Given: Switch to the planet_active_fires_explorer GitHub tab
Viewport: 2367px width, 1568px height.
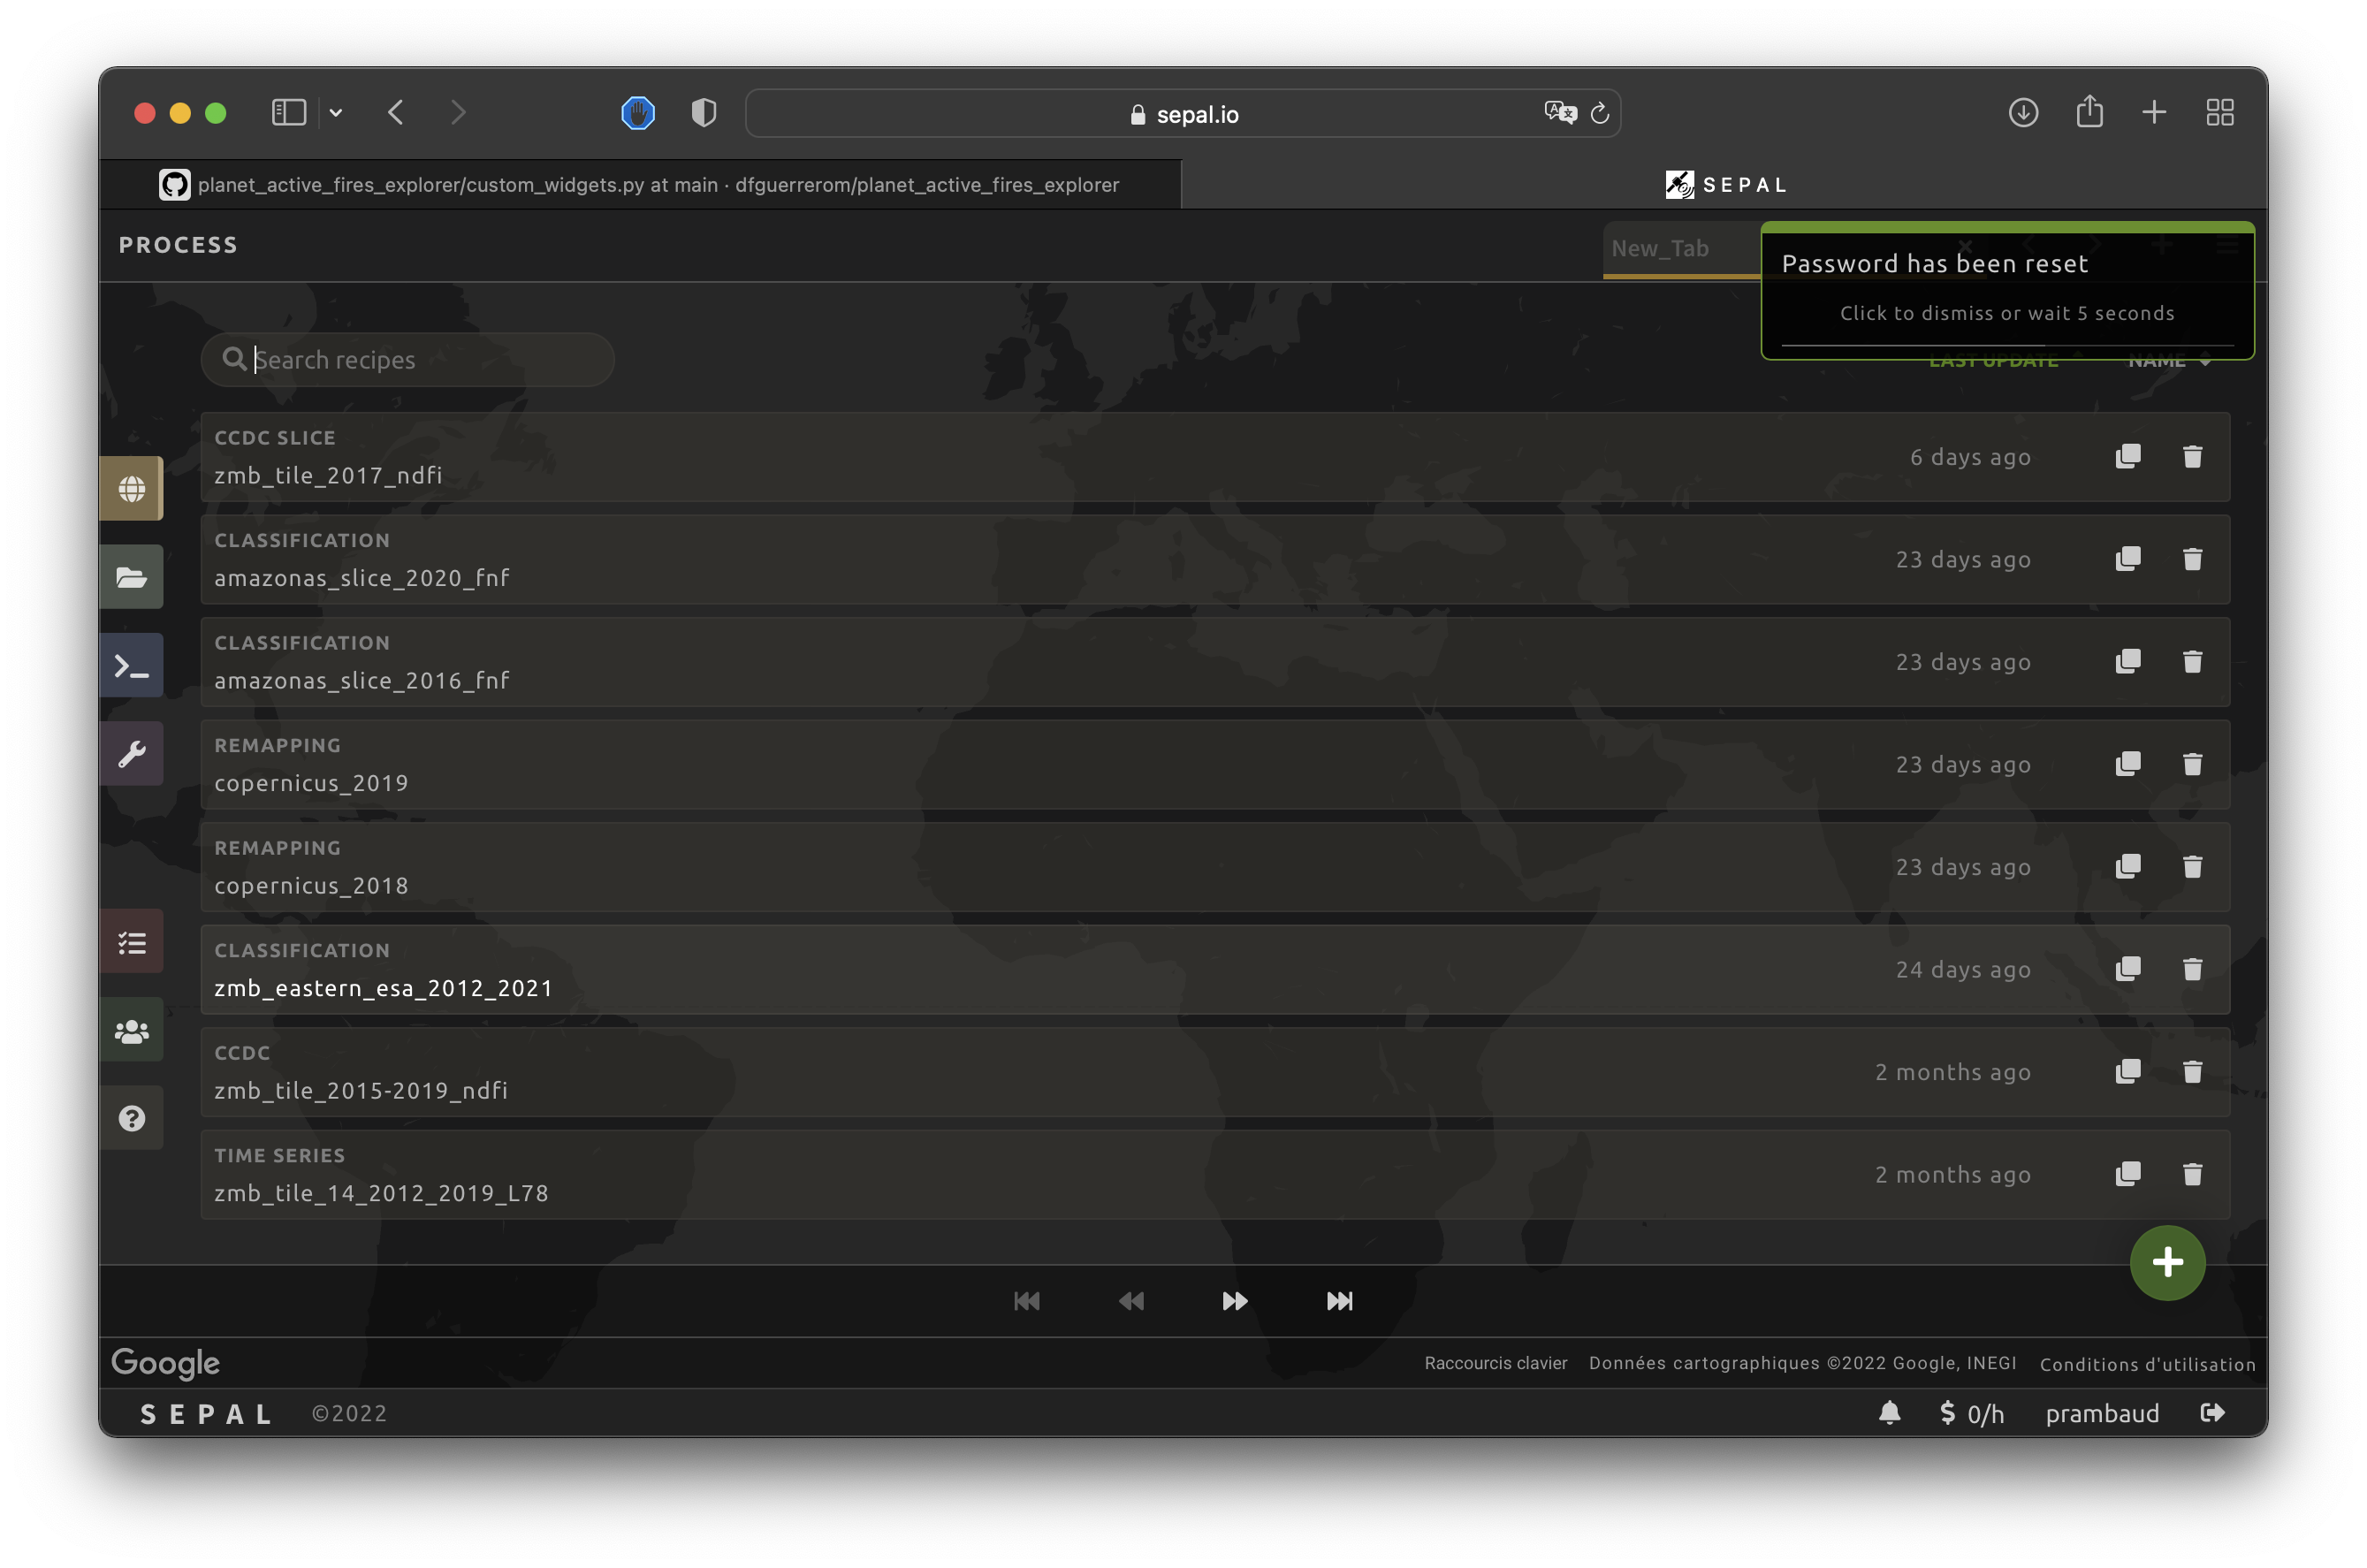Looking at the screenshot, I should click(x=640, y=185).
